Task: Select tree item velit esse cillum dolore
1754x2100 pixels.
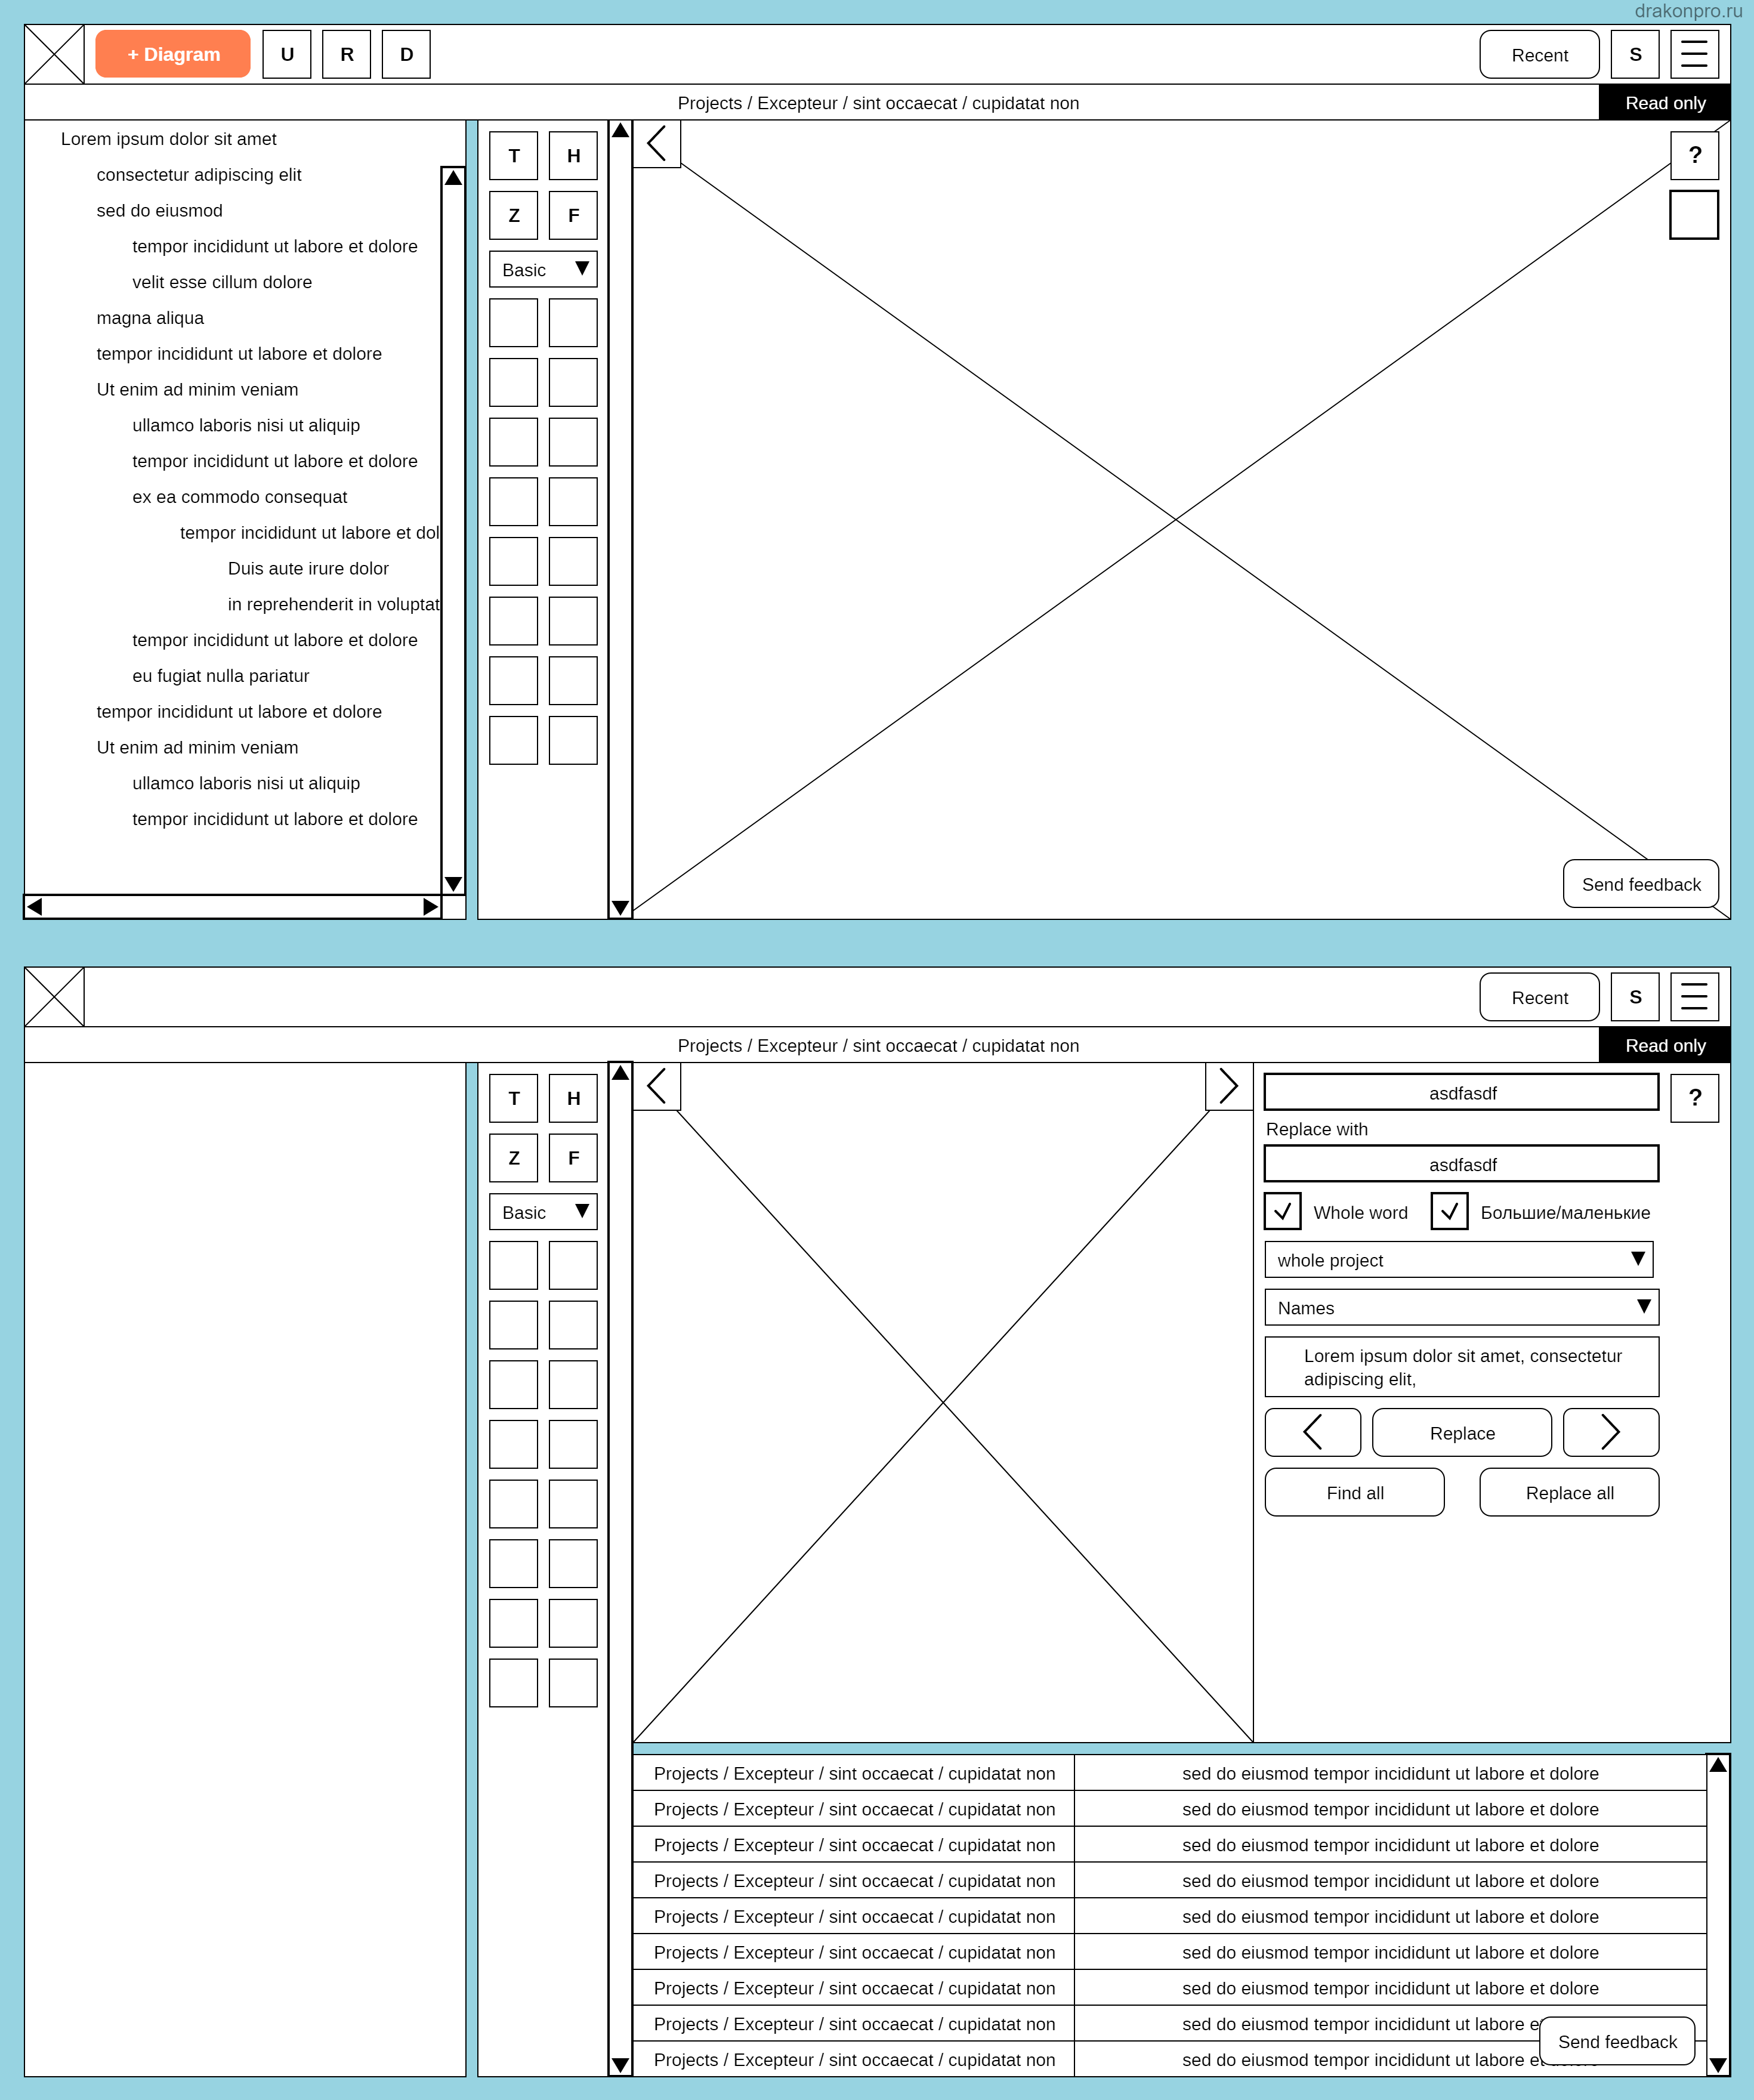Action: coord(222,282)
